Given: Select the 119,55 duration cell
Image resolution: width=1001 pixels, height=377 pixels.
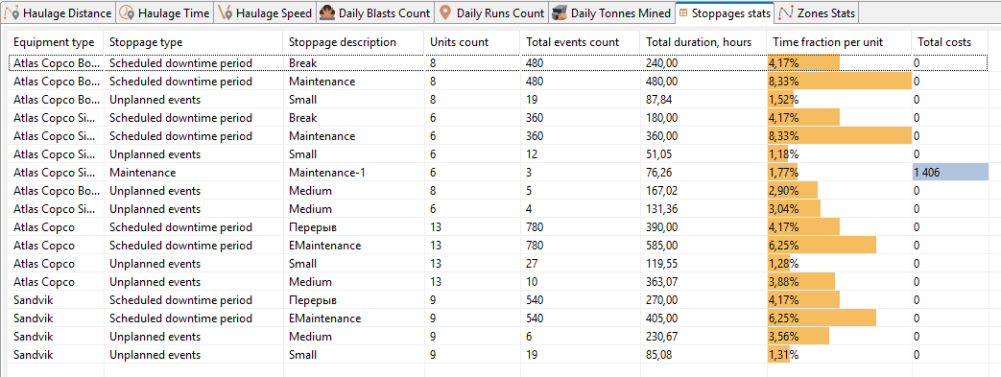Looking at the screenshot, I should click(x=704, y=264).
